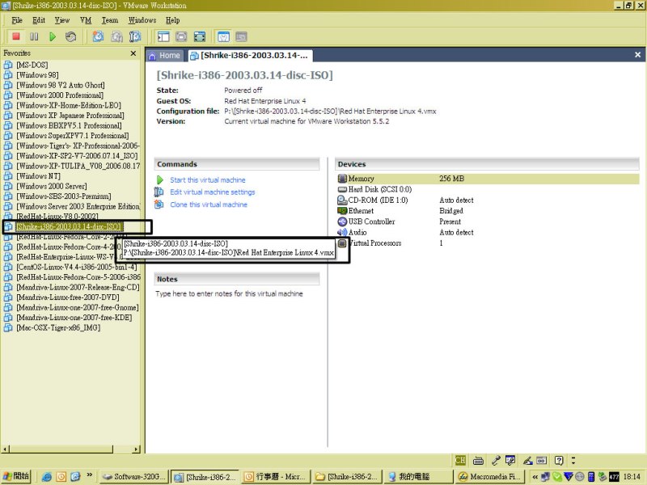
Task: Select [Windows 98] in Favorites
Action: (x=37, y=75)
